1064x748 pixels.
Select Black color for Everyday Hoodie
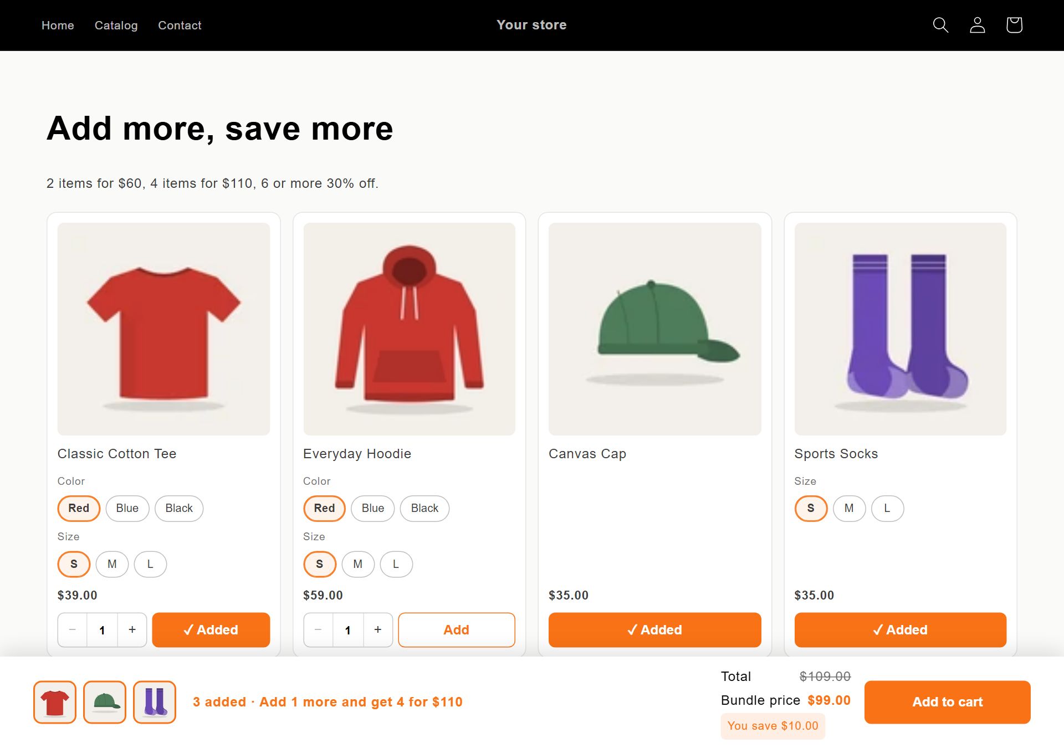pos(424,508)
